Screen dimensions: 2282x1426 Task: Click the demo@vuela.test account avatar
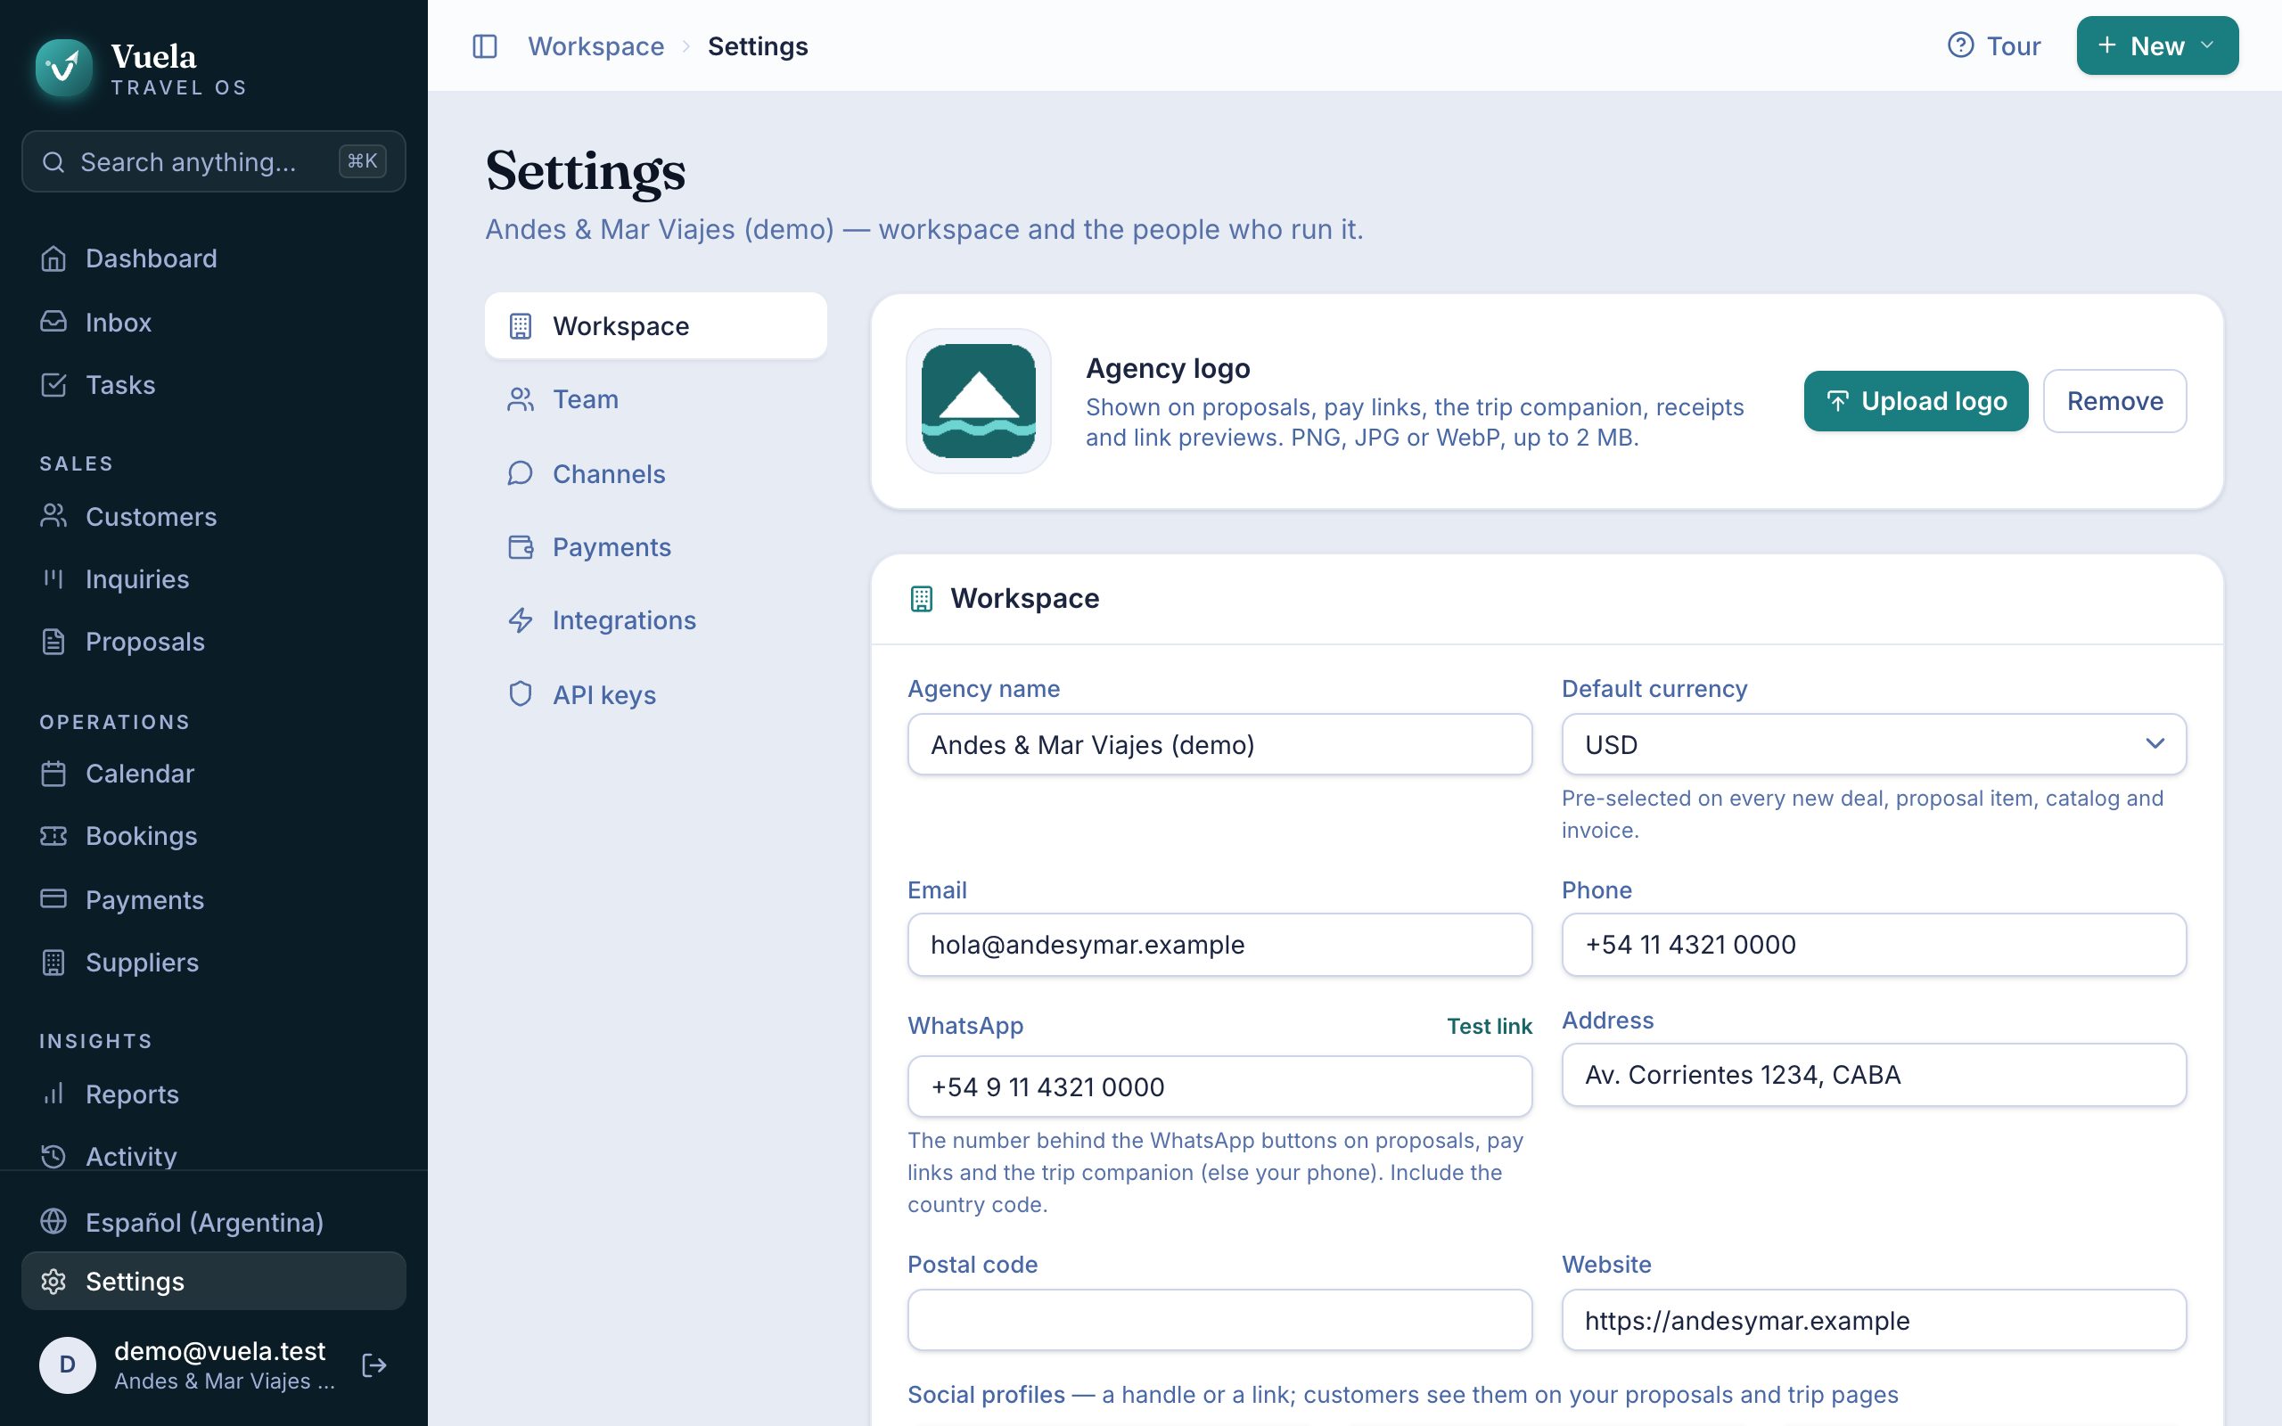pyautogui.click(x=67, y=1365)
